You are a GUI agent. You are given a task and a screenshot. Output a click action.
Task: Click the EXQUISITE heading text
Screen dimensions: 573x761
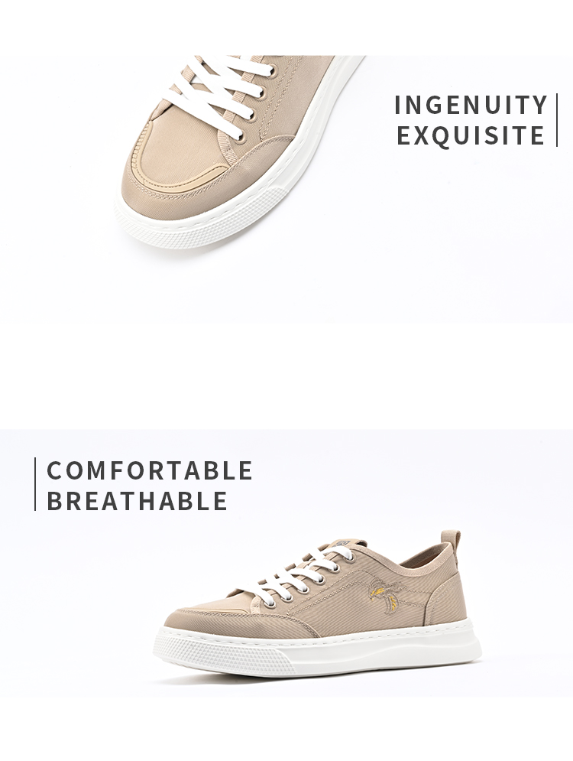coord(471,135)
